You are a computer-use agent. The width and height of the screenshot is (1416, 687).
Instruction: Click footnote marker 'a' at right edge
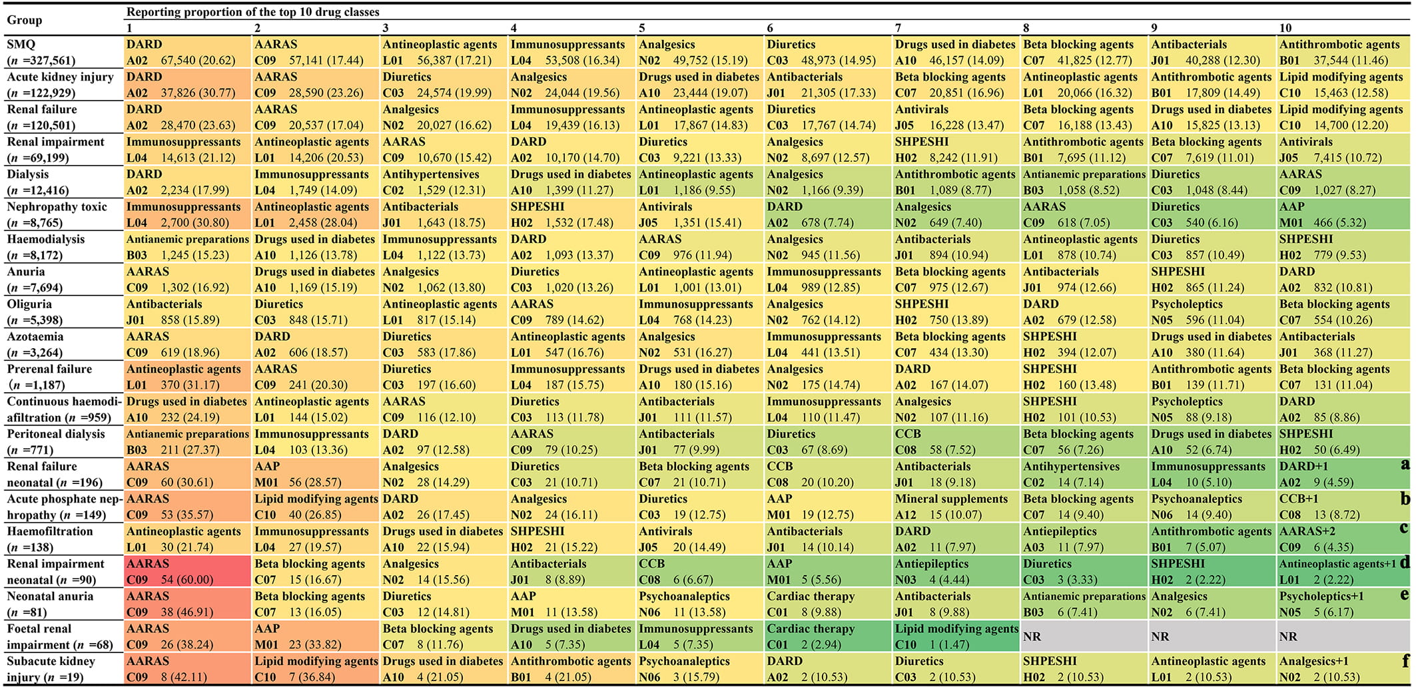coord(1405,464)
